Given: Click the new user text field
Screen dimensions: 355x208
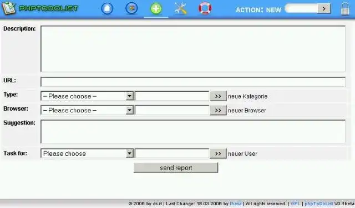Looking at the screenshot, I should [x=172, y=153].
